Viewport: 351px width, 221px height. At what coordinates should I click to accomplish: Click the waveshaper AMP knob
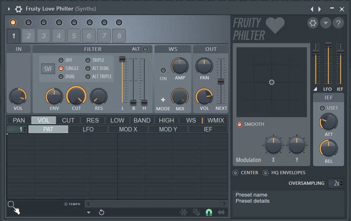point(180,66)
